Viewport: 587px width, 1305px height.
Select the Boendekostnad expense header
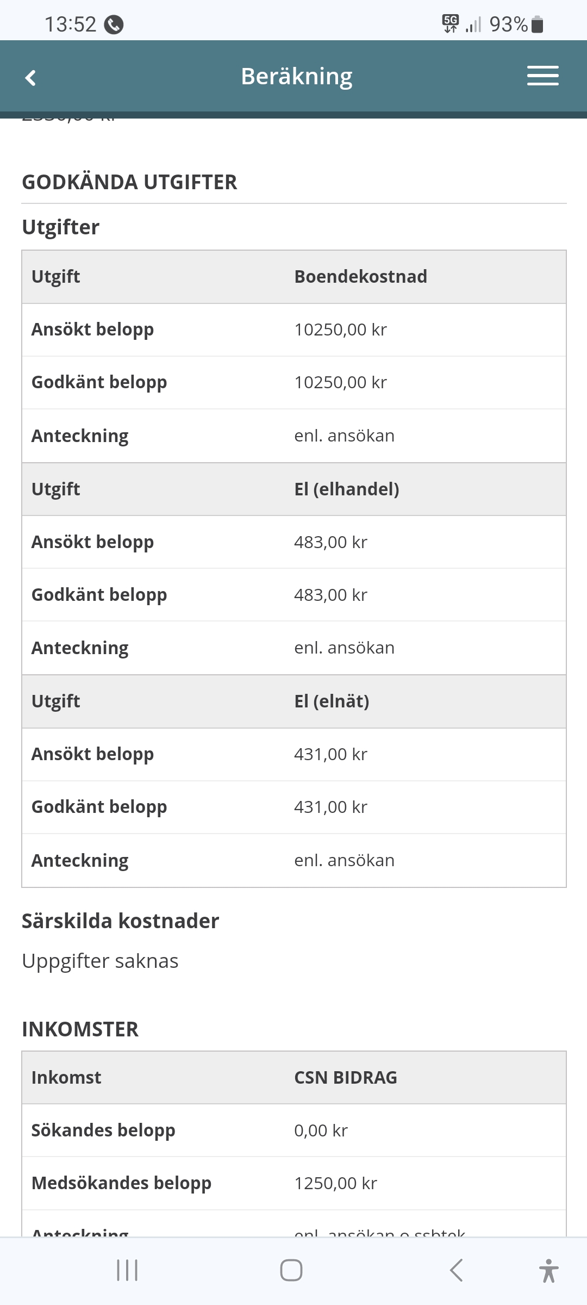[x=360, y=277]
